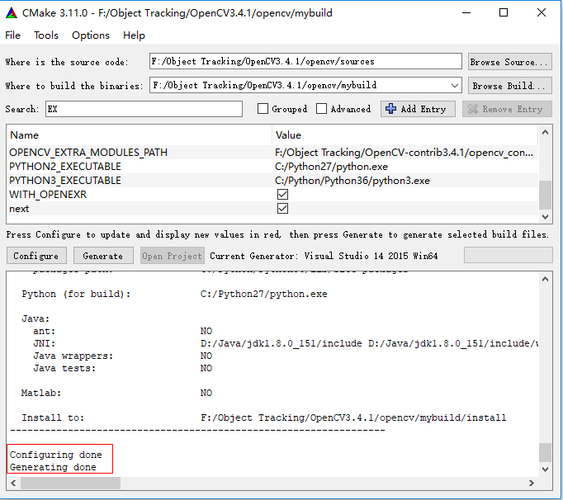This screenshot has width=563, height=500.
Task: Click the output log horizontal scrollbar thumb
Action: [x=70, y=483]
